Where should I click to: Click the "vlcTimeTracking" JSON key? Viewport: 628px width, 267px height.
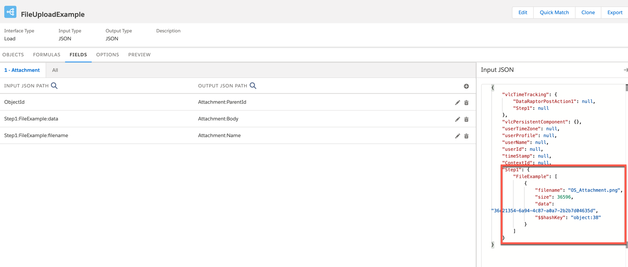coord(525,95)
